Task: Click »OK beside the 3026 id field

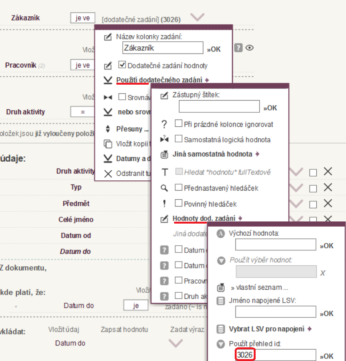Action: 326,356
